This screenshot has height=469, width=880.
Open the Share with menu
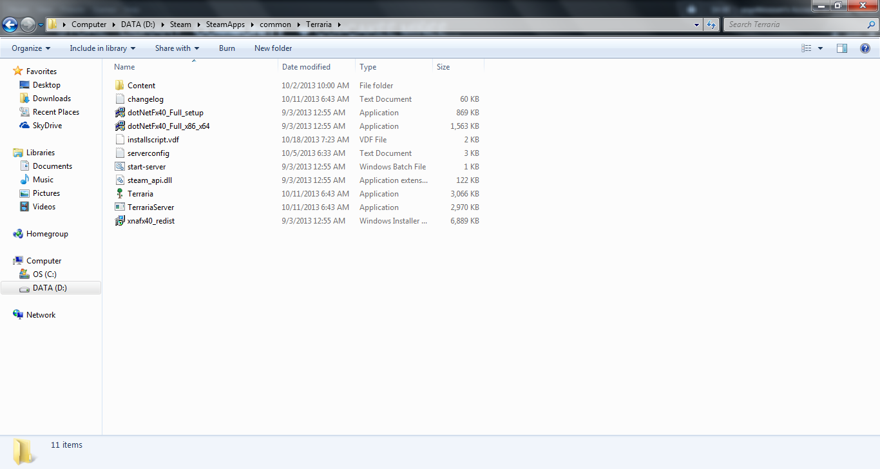point(177,48)
